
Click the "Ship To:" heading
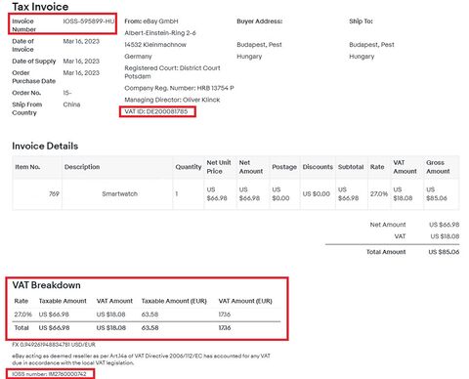point(361,21)
